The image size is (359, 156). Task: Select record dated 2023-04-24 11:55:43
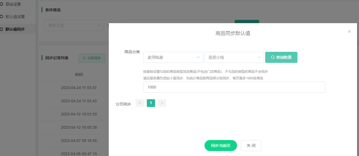coord(79,101)
